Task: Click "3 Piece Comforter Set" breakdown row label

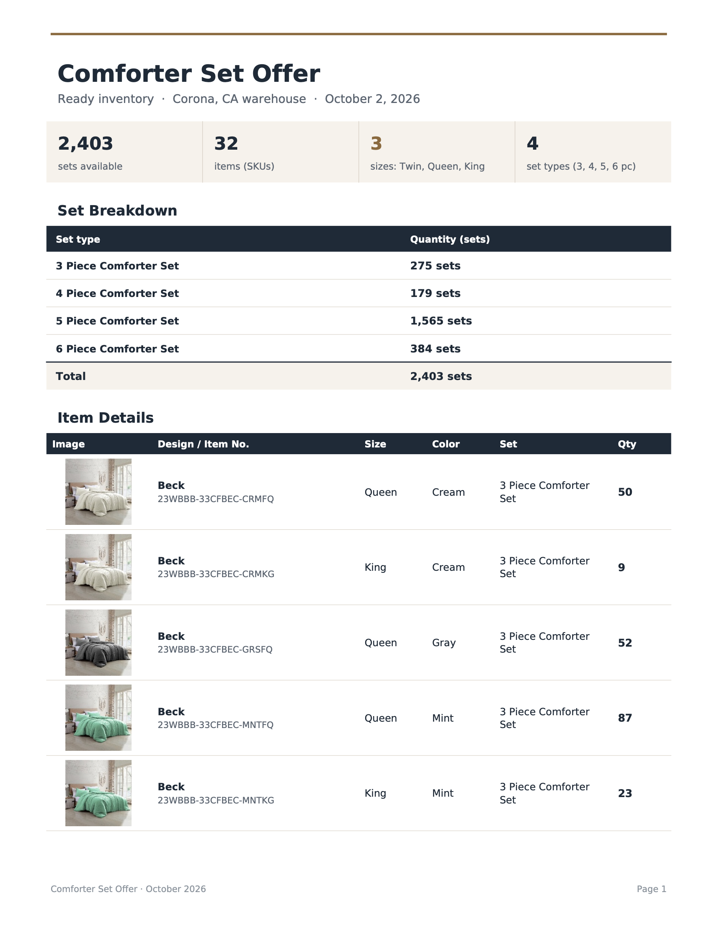Action: pos(117,266)
